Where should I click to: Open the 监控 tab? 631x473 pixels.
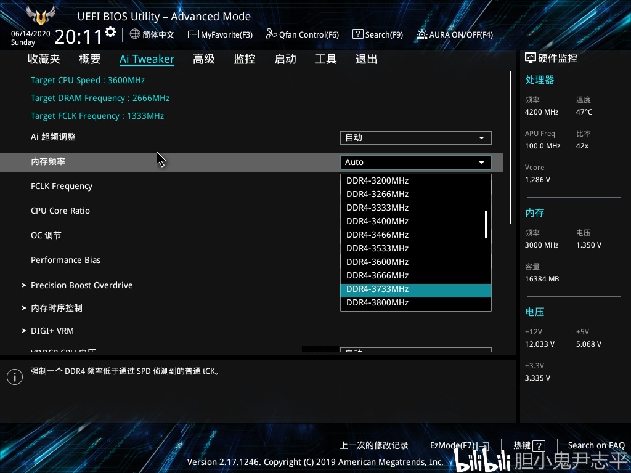(245, 59)
